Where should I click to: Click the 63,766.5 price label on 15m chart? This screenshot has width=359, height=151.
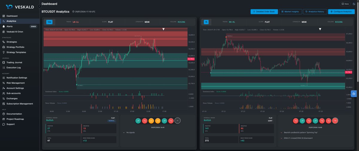pos(191,59)
